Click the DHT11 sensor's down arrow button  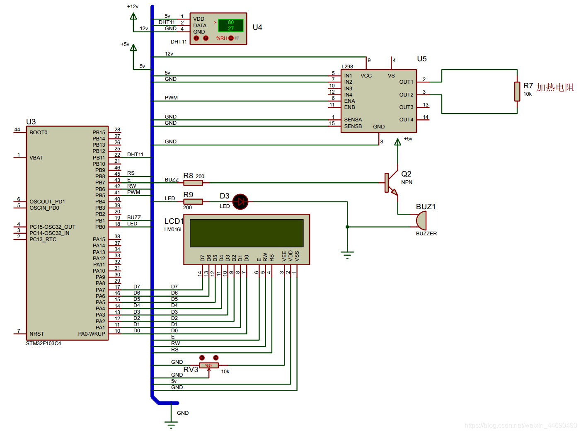(196, 38)
